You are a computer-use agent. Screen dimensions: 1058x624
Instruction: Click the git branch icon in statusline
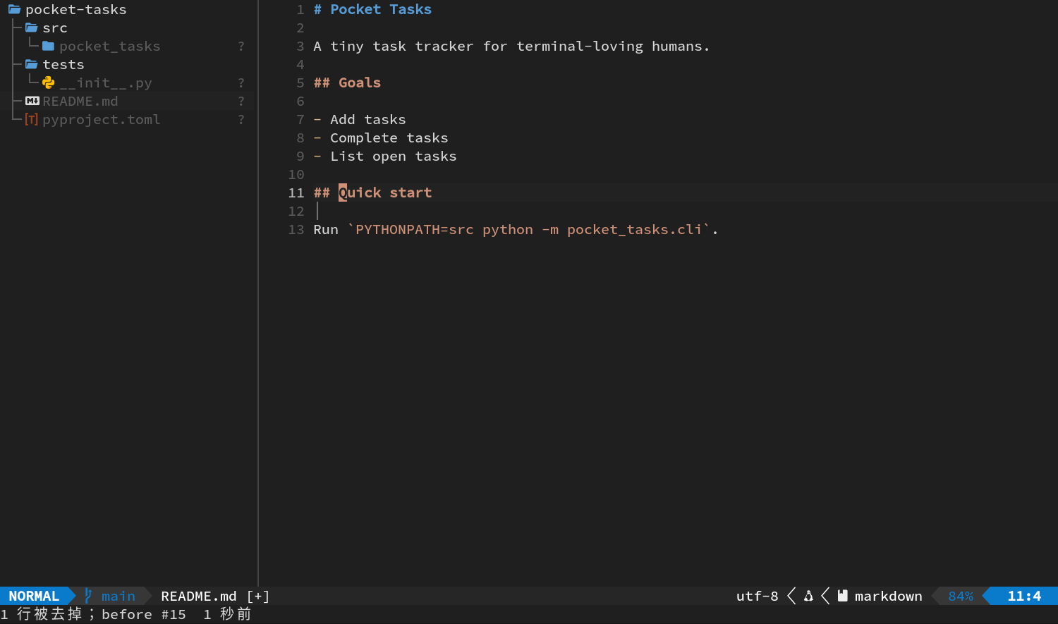[x=88, y=597]
